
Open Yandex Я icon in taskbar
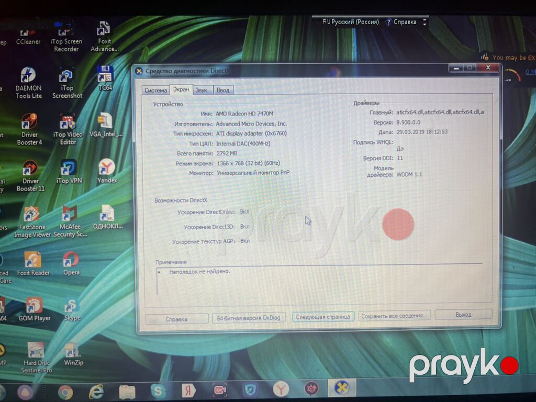188,390
